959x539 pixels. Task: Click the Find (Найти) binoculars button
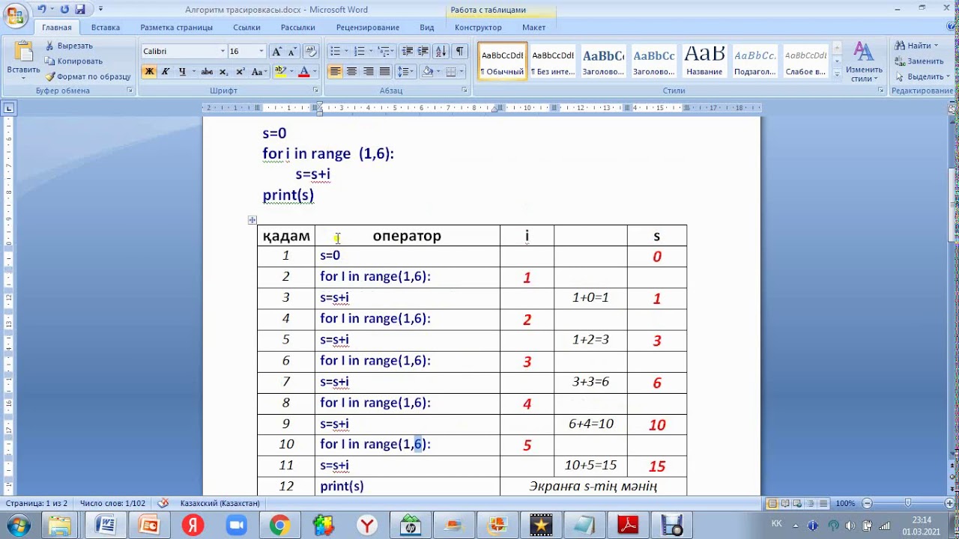click(x=915, y=46)
